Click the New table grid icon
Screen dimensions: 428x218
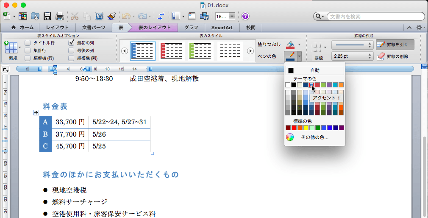pyautogui.click(x=11, y=47)
